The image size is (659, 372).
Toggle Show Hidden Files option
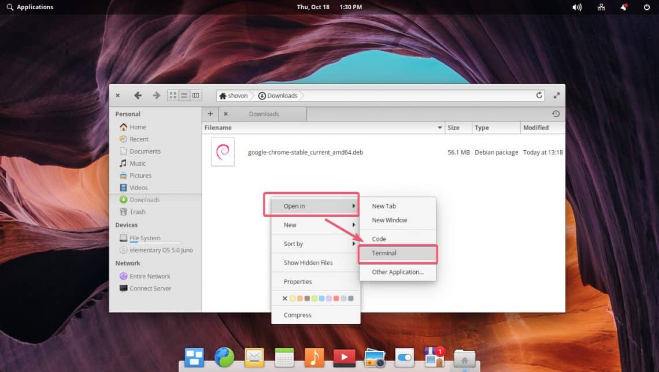coord(308,263)
